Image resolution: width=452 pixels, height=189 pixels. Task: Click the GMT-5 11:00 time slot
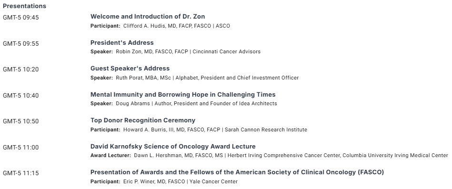coord(21,148)
